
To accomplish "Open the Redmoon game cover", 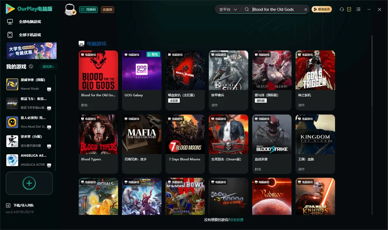I will pyautogui.click(x=272, y=196).
